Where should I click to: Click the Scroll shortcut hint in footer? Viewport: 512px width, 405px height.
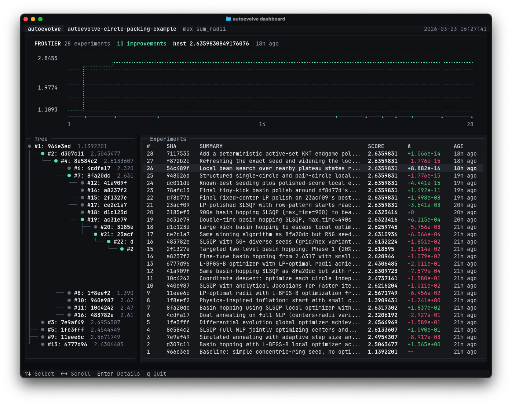[76, 374]
